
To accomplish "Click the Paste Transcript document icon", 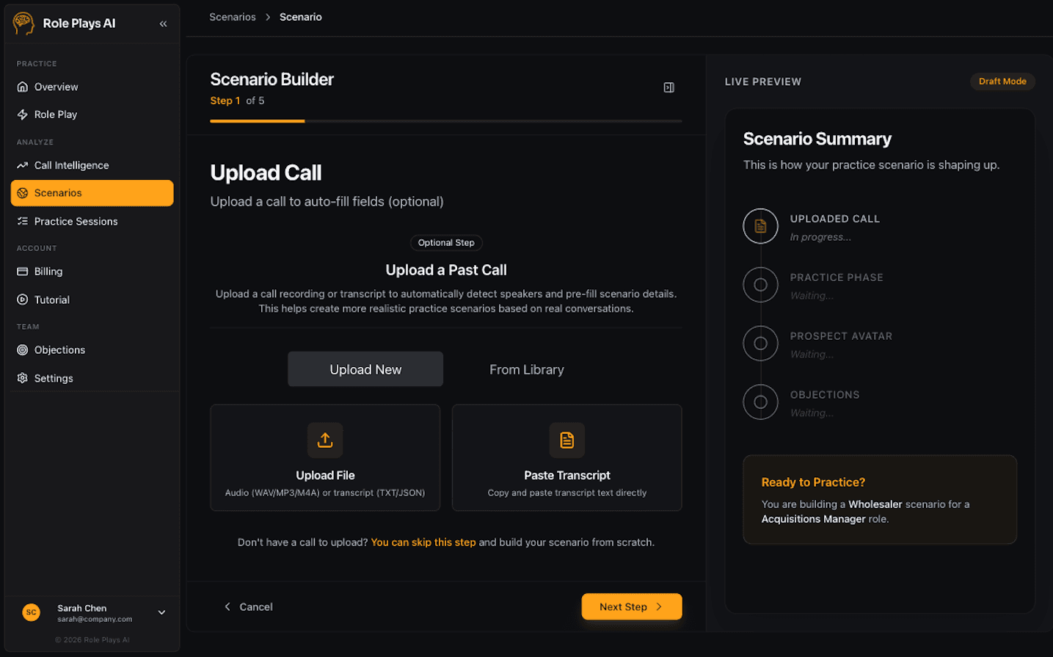I will (x=566, y=440).
